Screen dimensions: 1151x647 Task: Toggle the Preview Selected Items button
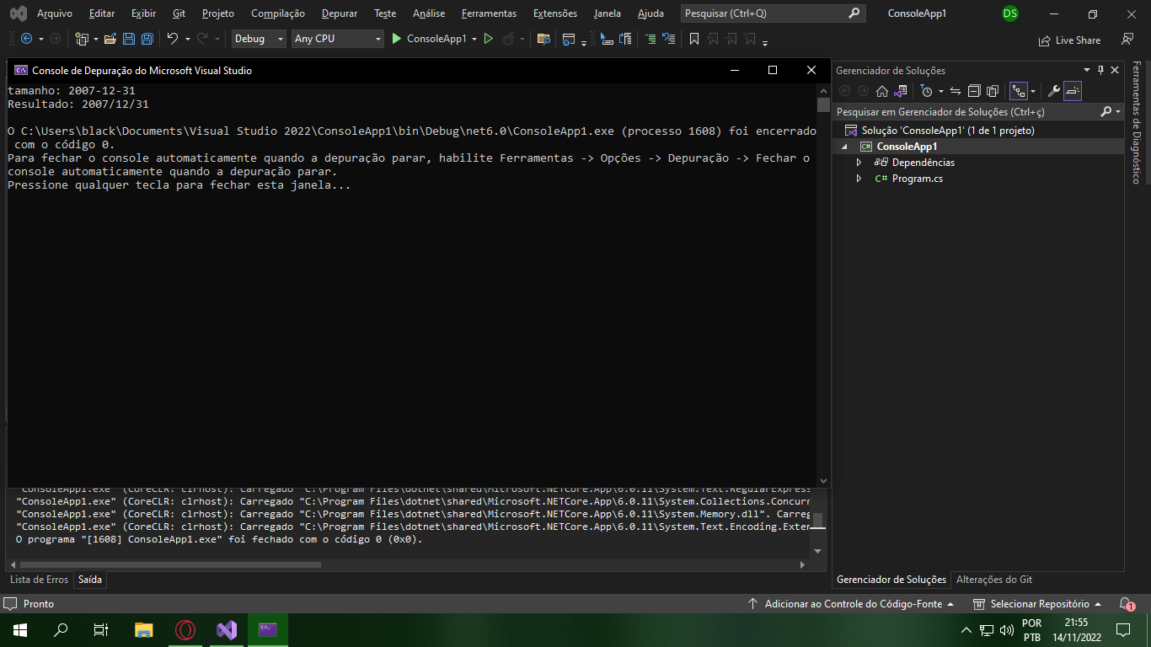click(1073, 91)
